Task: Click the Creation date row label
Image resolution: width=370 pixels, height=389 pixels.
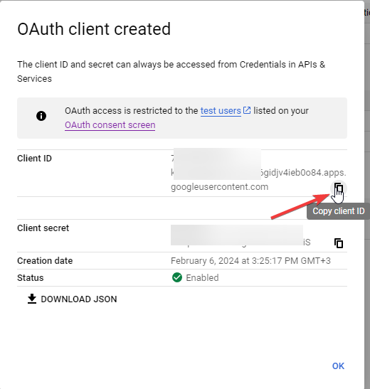Action: (x=45, y=261)
